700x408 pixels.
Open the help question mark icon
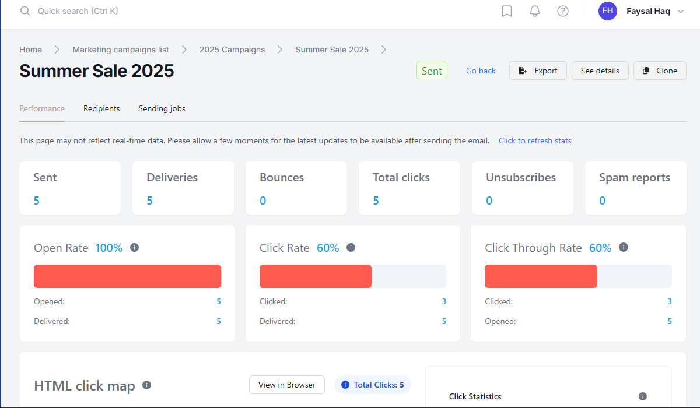tap(563, 11)
